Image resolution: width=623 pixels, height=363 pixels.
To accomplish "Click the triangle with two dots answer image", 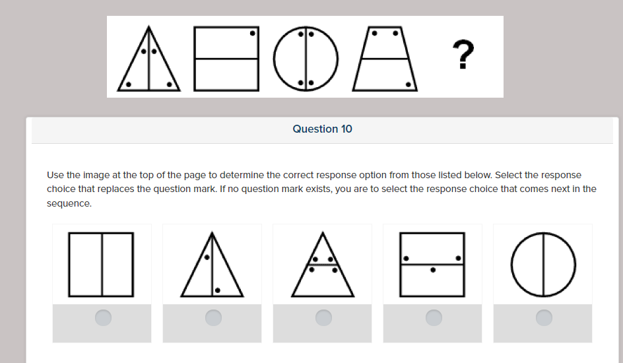I will [213, 264].
